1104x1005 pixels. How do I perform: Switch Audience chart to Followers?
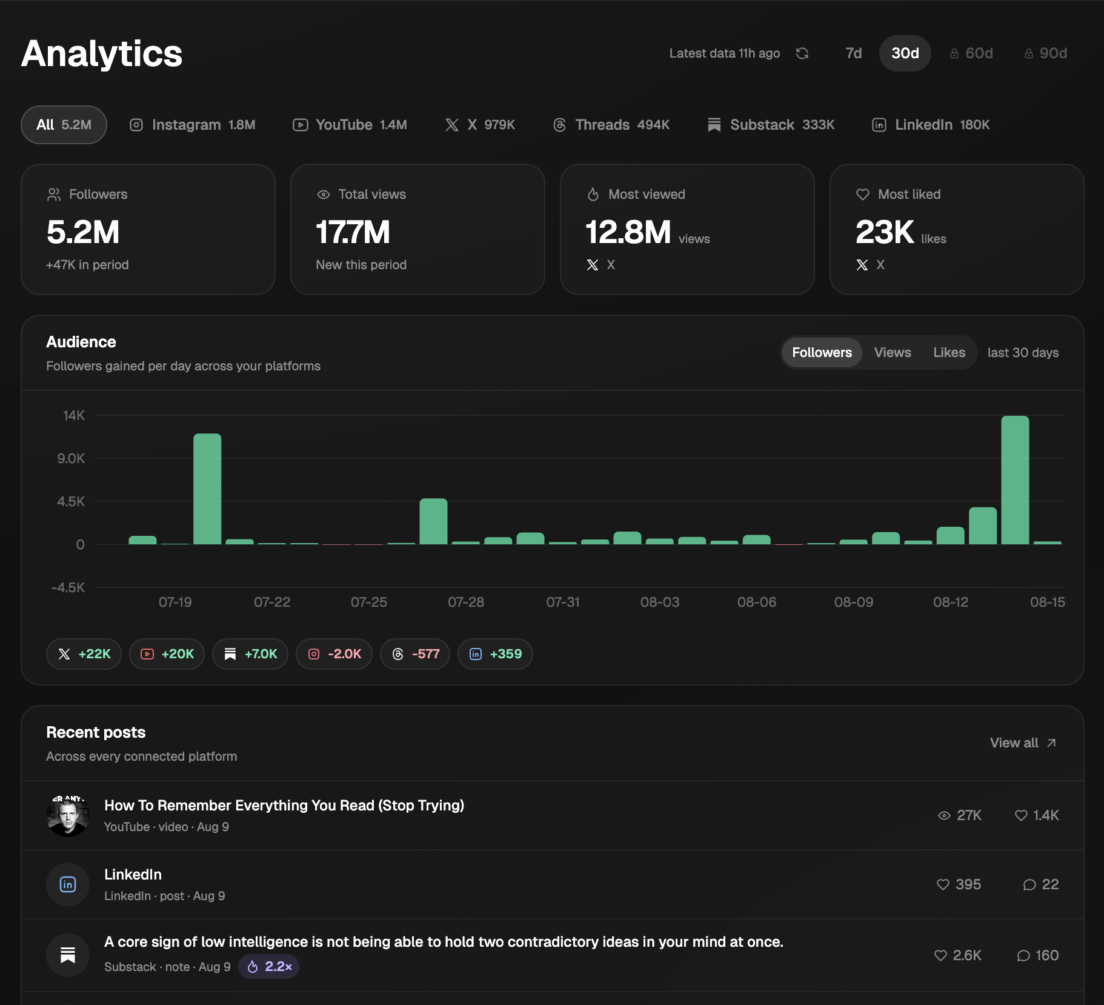[x=822, y=353]
